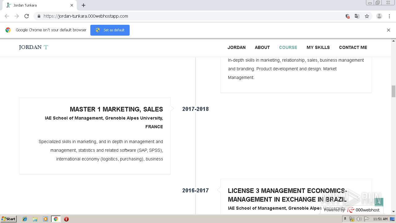Screen dimensions: 396x223
Task: View site security lock info
Action: (39, 16)
